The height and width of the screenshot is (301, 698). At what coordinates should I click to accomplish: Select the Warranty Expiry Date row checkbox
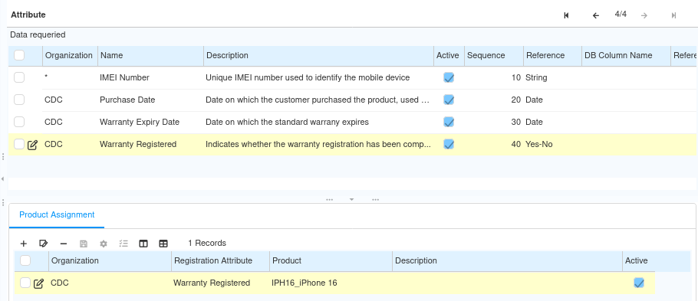pyautogui.click(x=19, y=122)
